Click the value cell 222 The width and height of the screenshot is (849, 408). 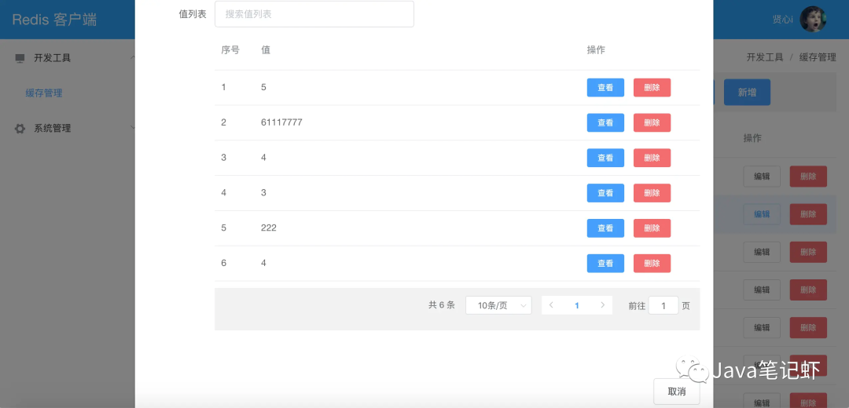coord(269,228)
